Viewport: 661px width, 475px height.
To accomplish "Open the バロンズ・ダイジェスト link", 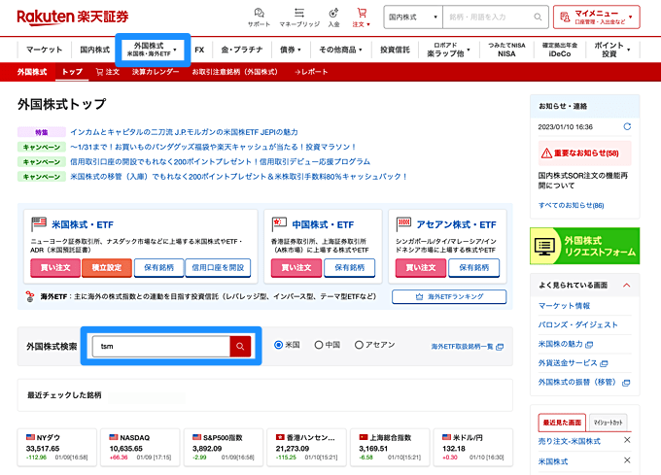I will click(x=578, y=324).
